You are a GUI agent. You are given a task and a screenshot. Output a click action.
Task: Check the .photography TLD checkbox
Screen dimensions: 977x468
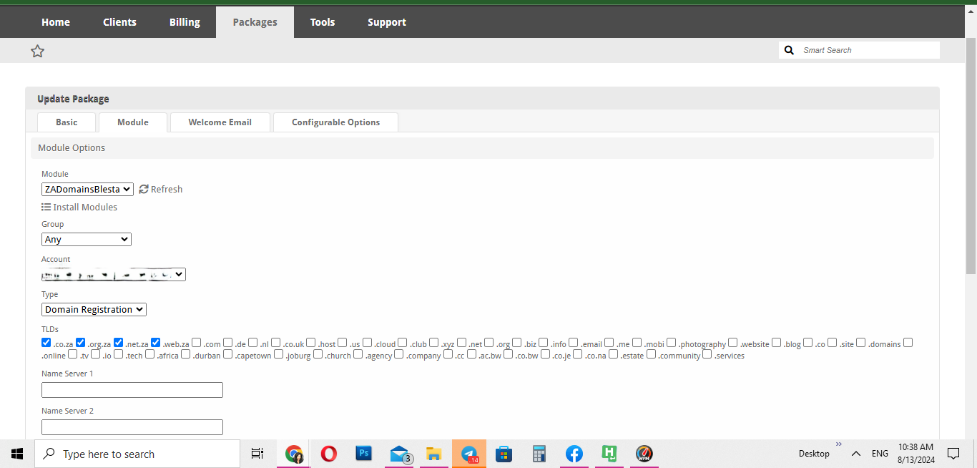pos(672,343)
